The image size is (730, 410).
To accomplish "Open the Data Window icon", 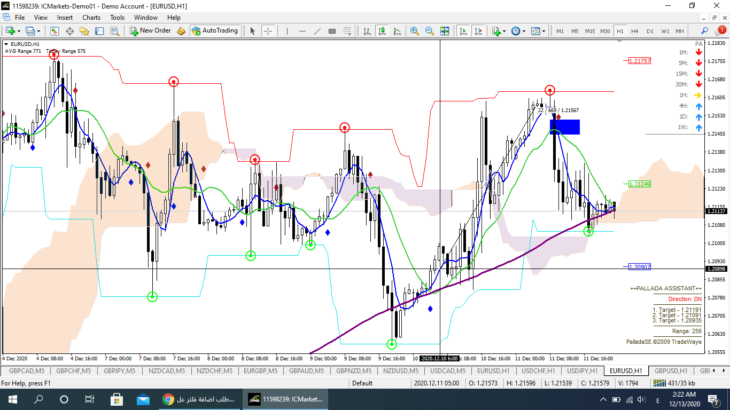I will [69, 31].
